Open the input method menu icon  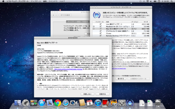click(x=159, y=1)
